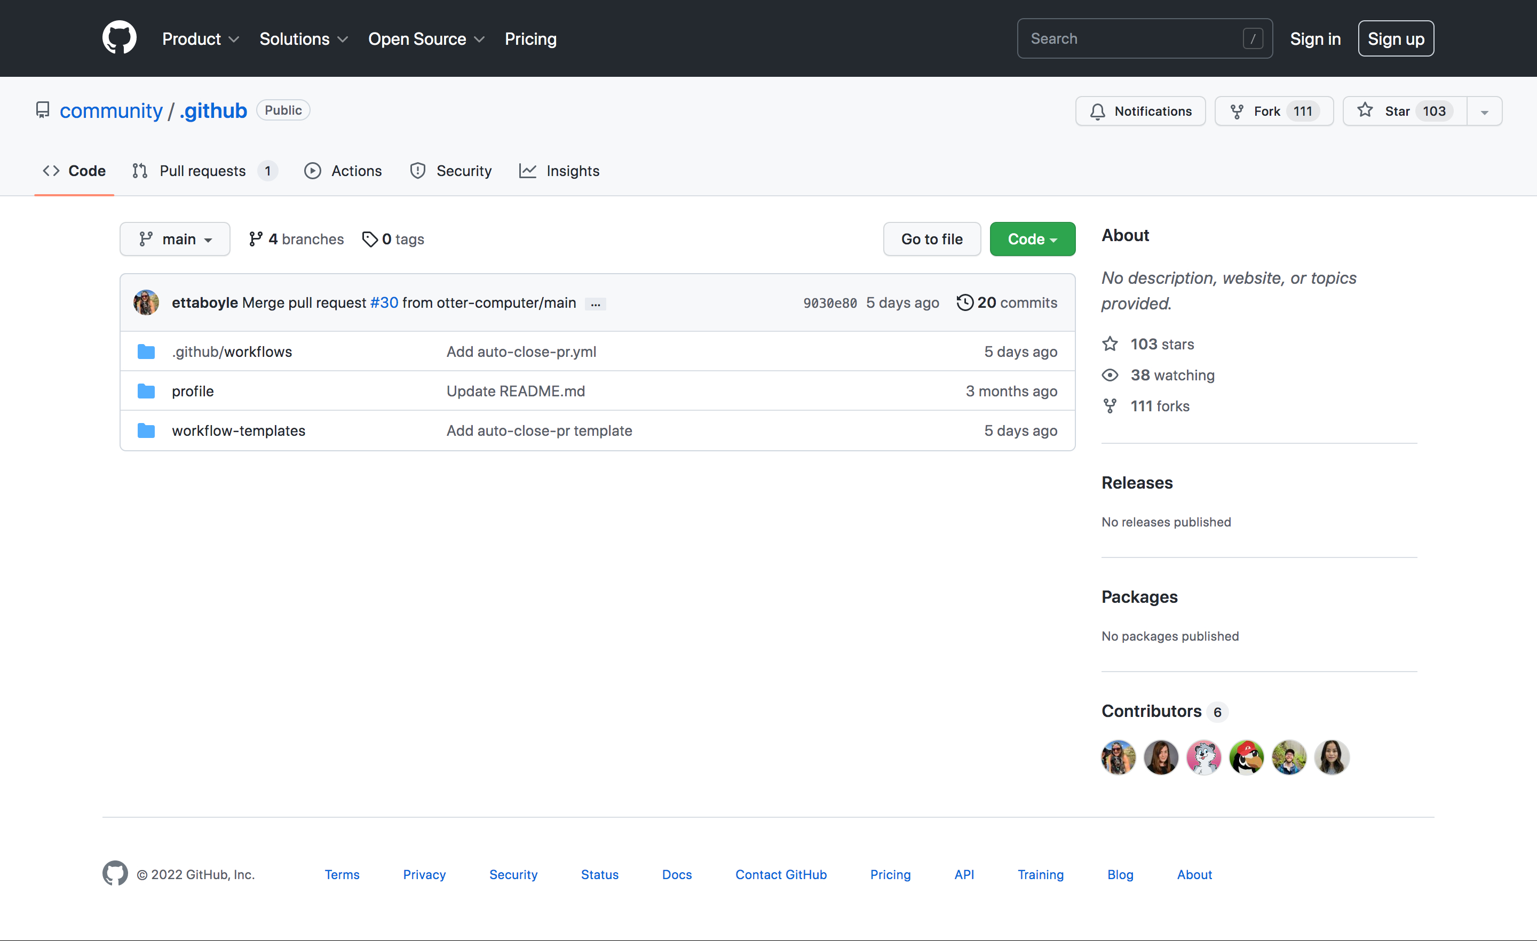View the 111 forks link in About

(1145, 406)
